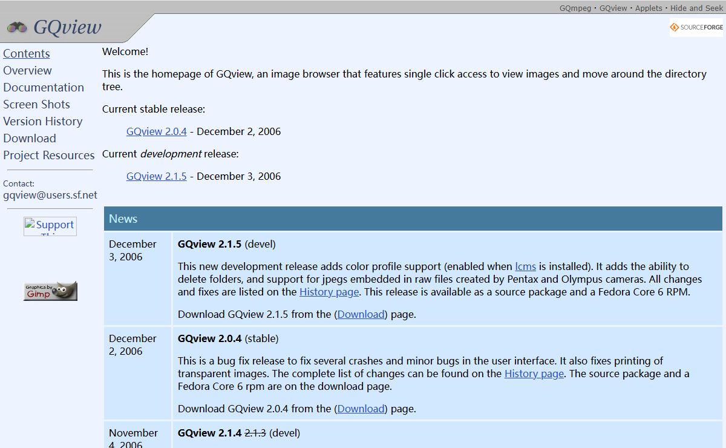Open the SourceForge logo badge
Screen dimensions: 726x448
tap(696, 27)
